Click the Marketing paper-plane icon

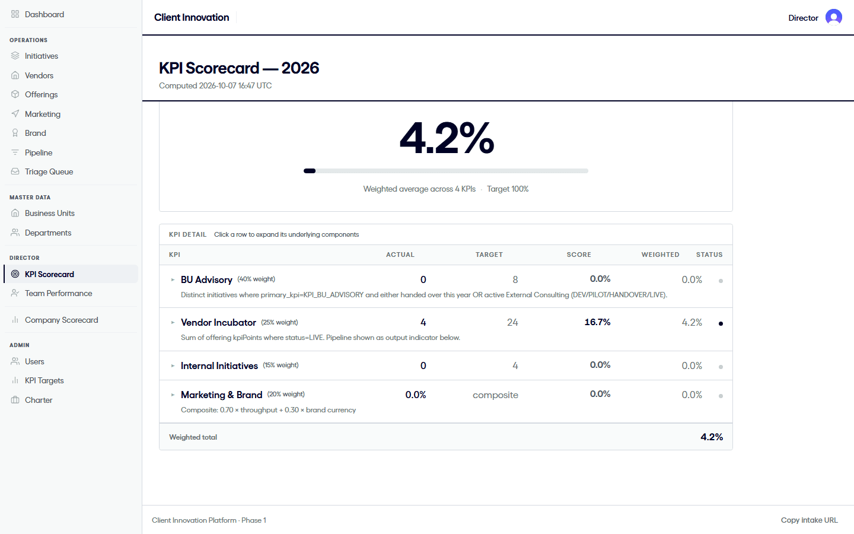pos(15,114)
